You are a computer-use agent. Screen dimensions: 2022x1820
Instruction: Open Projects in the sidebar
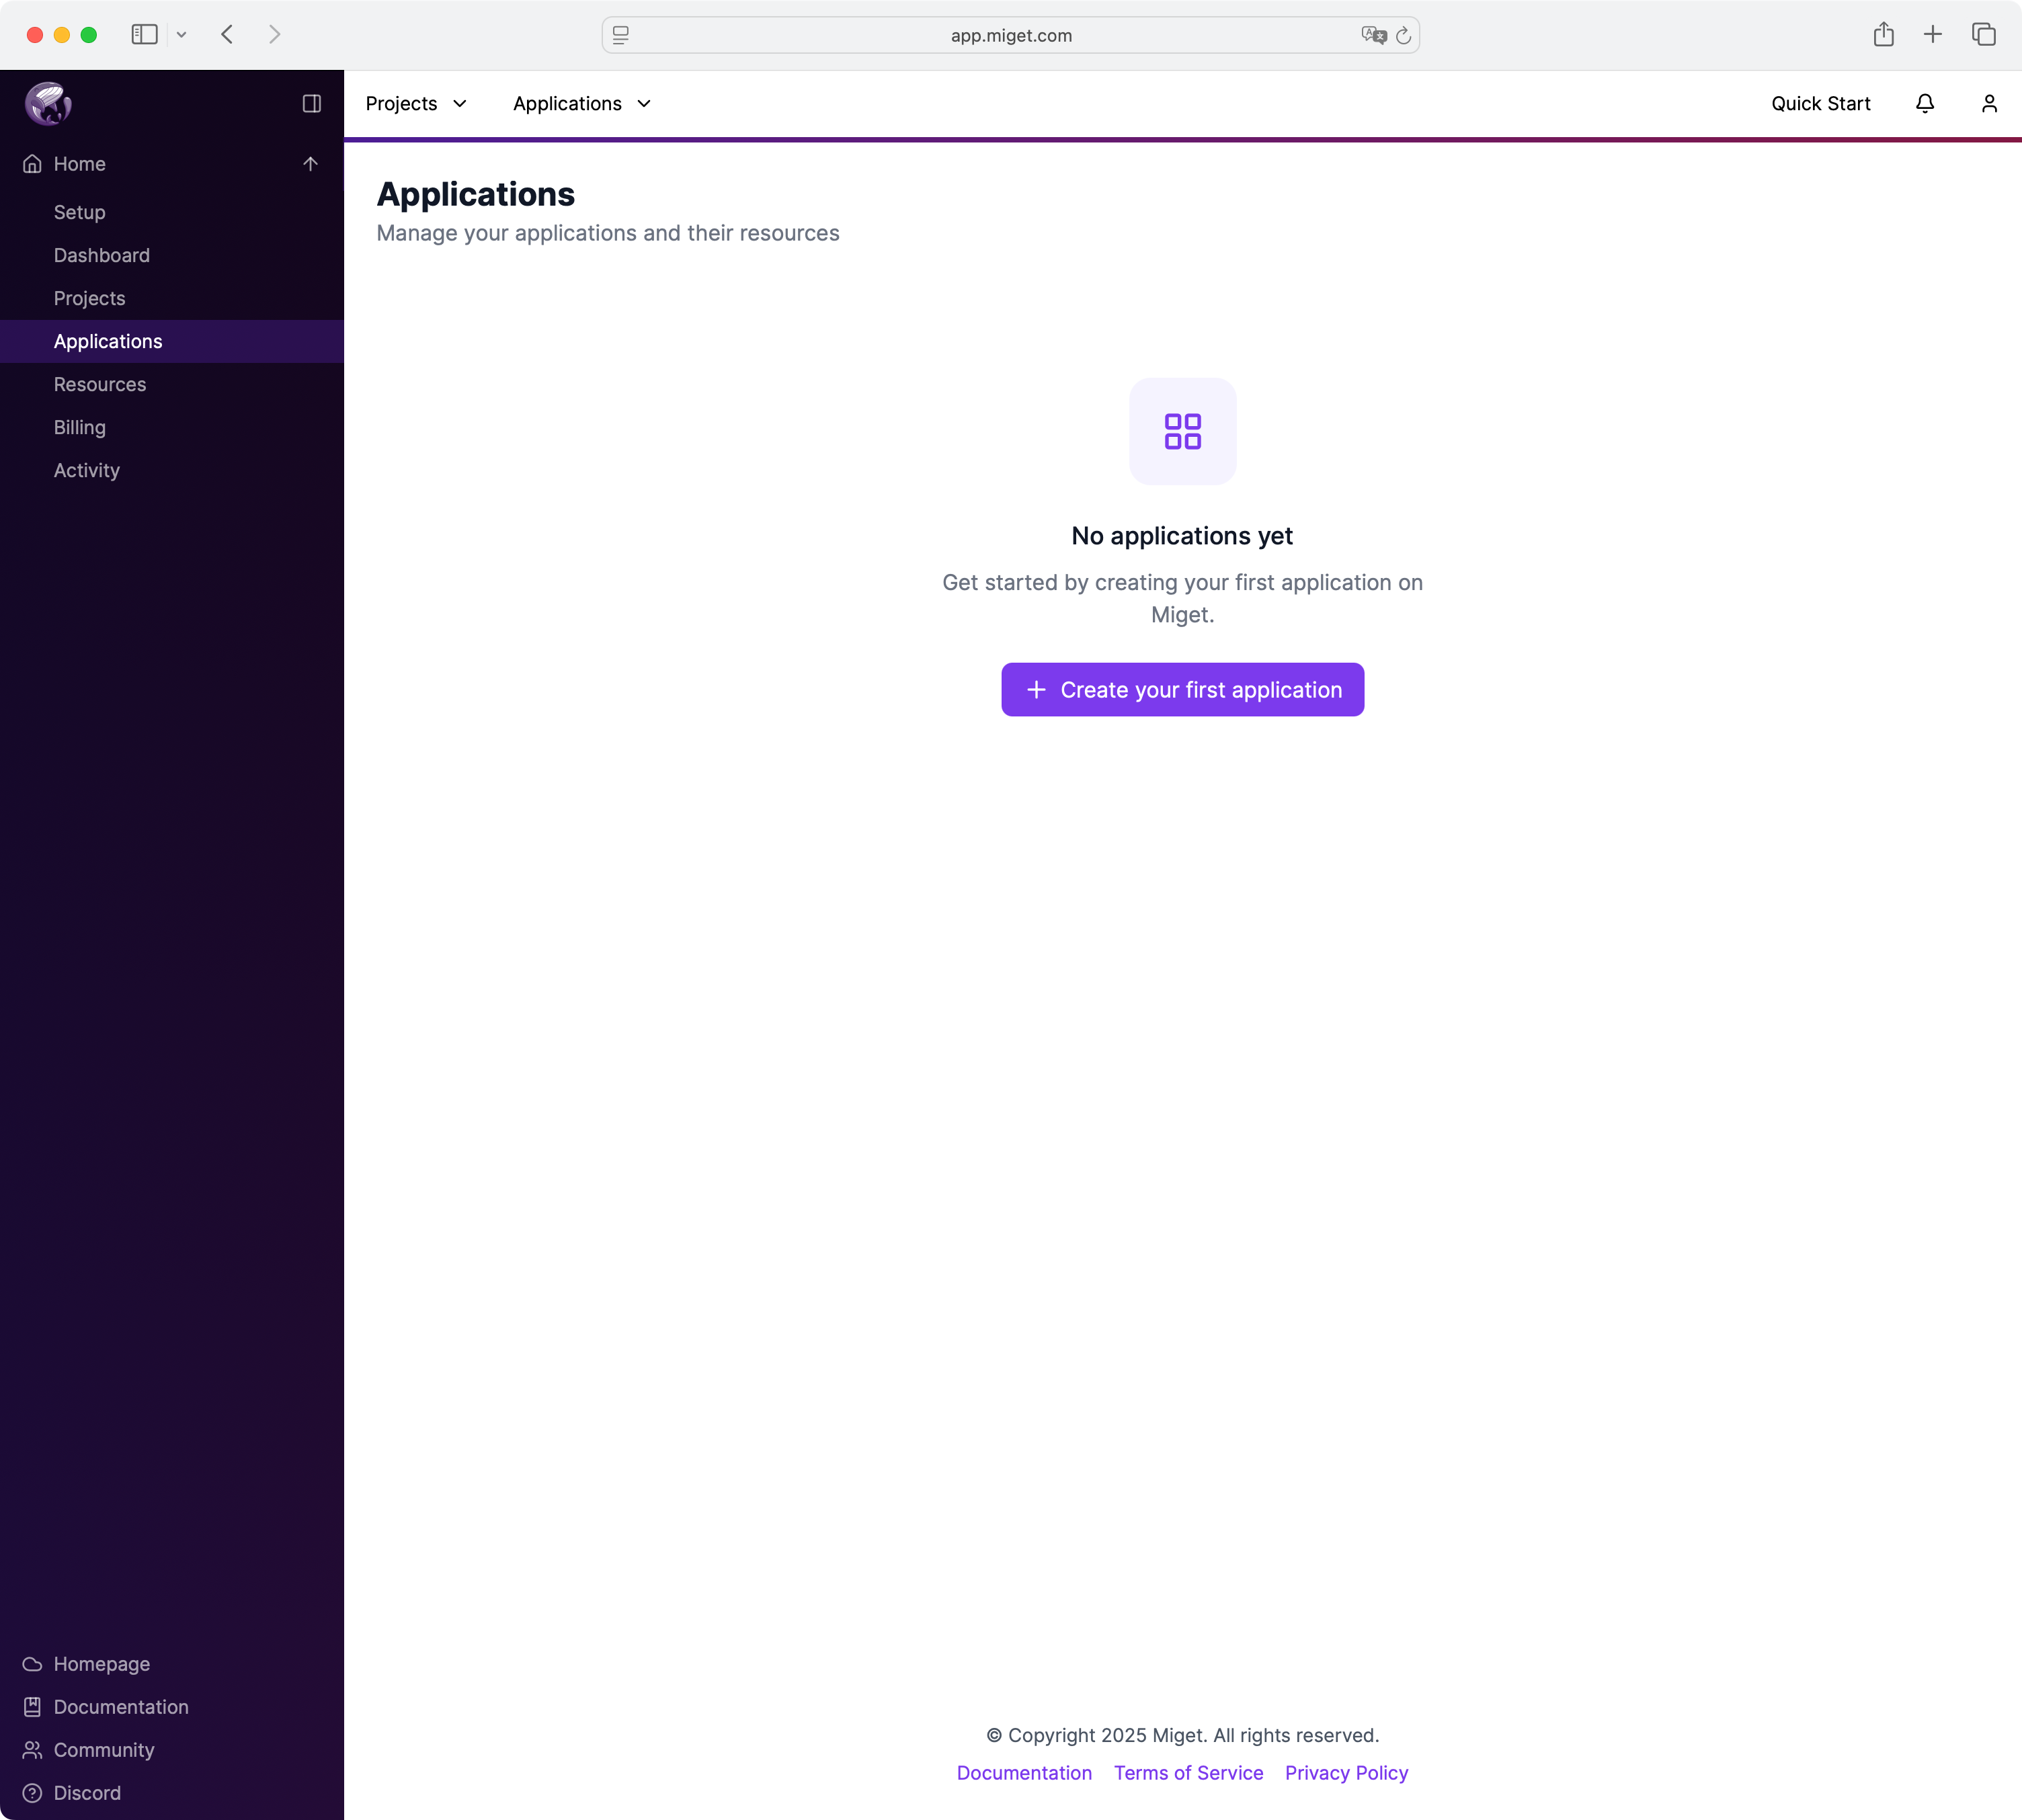89,298
